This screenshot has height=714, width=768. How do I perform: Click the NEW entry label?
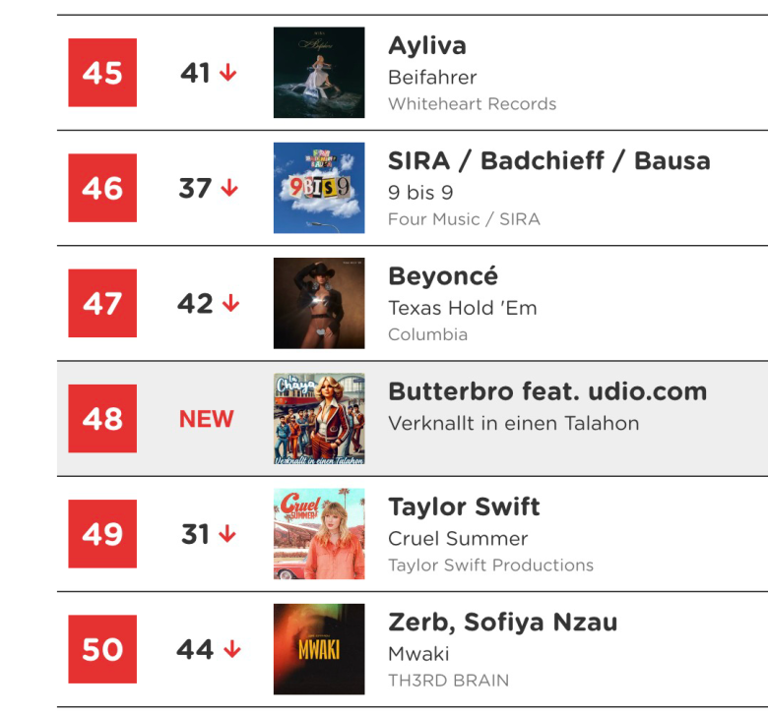point(206,419)
